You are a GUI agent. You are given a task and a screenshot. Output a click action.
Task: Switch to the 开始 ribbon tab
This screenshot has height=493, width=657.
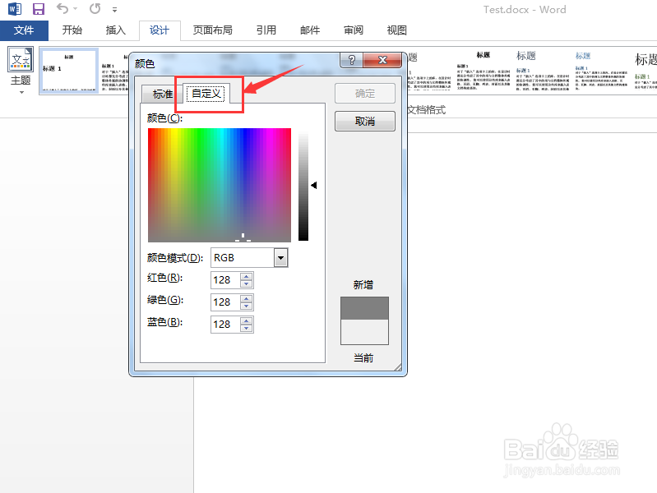tap(72, 30)
